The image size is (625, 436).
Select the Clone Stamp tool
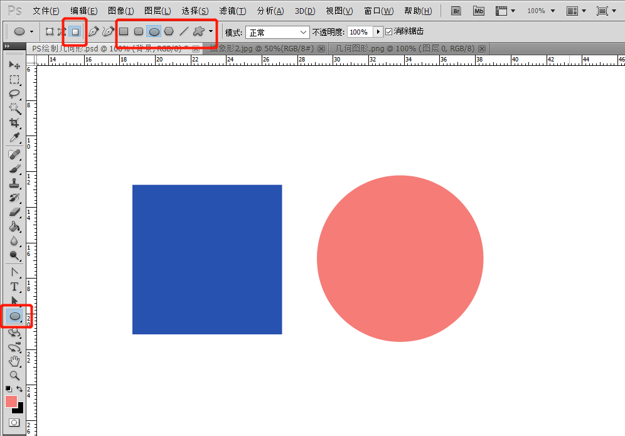tap(14, 183)
